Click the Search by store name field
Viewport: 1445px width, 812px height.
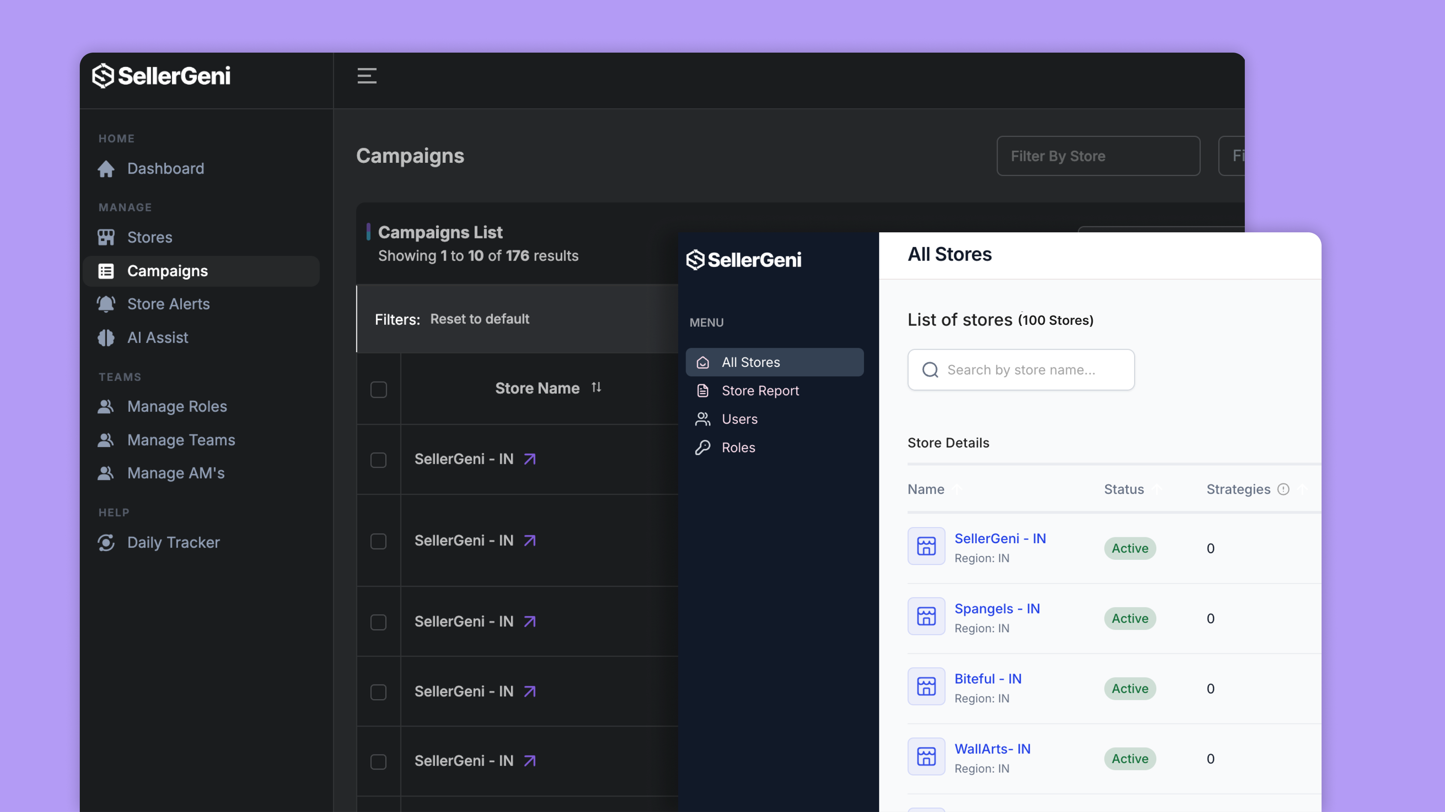[x=1021, y=370]
